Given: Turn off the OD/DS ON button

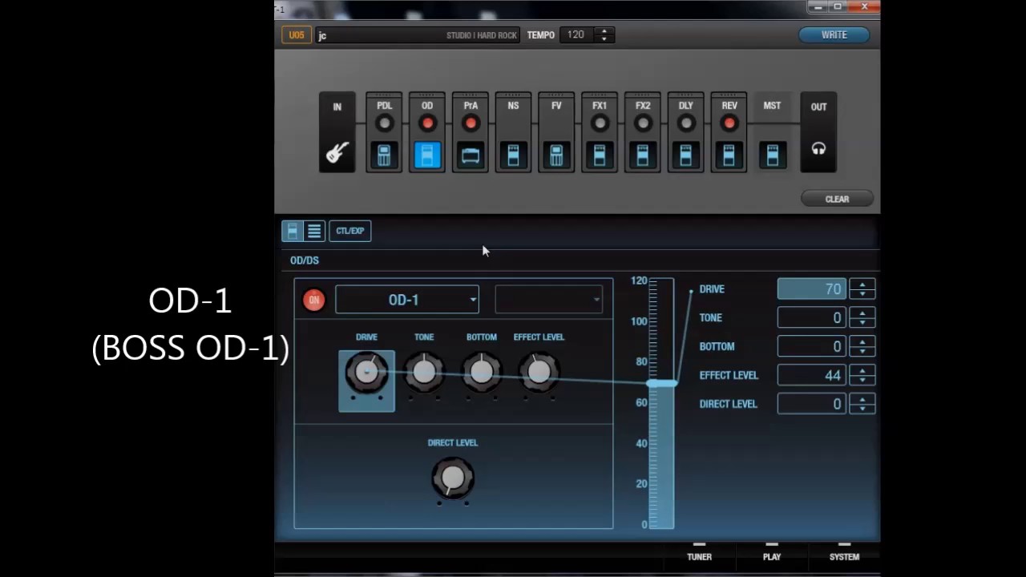Looking at the screenshot, I should pyautogui.click(x=314, y=301).
